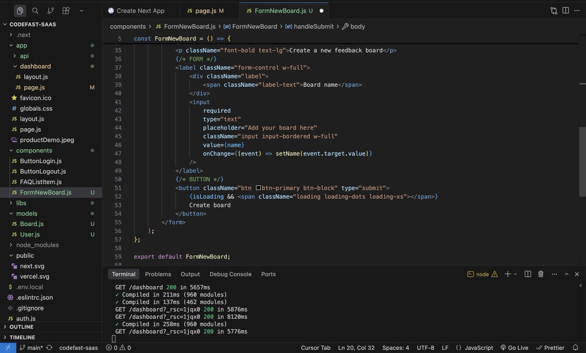Screen dimensions: 586x353
Task: Click the btn-primary color swatch on line 51
Action: (258, 188)
